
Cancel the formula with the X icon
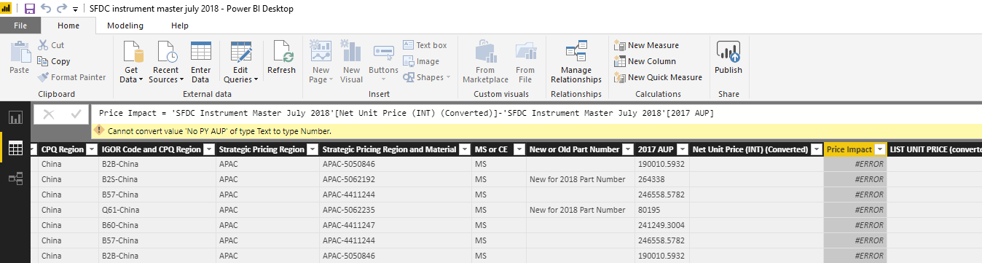coord(48,114)
